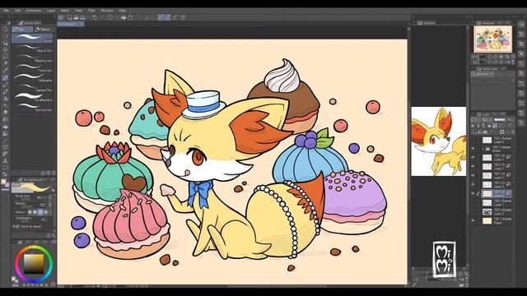
Task: Pick a hue on the color wheel
Action: coord(34,264)
